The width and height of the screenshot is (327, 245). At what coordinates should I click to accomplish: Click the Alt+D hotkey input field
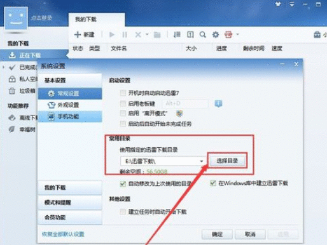point(185,103)
